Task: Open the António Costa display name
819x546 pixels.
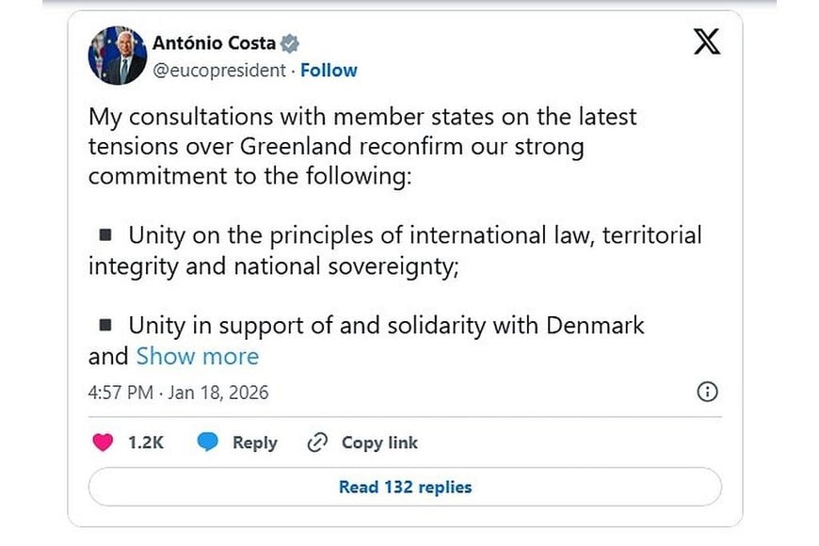Action: (x=214, y=42)
